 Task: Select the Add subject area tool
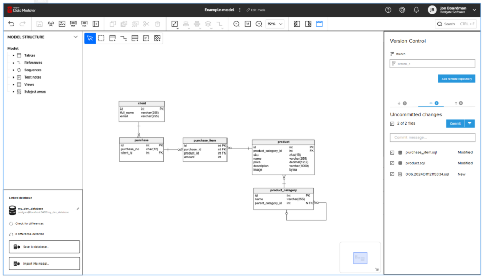pyautogui.click(x=157, y=38)
